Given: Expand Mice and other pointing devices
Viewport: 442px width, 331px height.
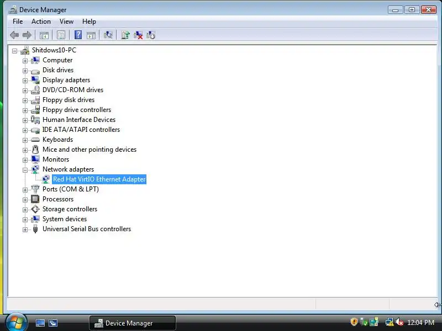Looking at the screenshot, I should [x=25, y=150].
